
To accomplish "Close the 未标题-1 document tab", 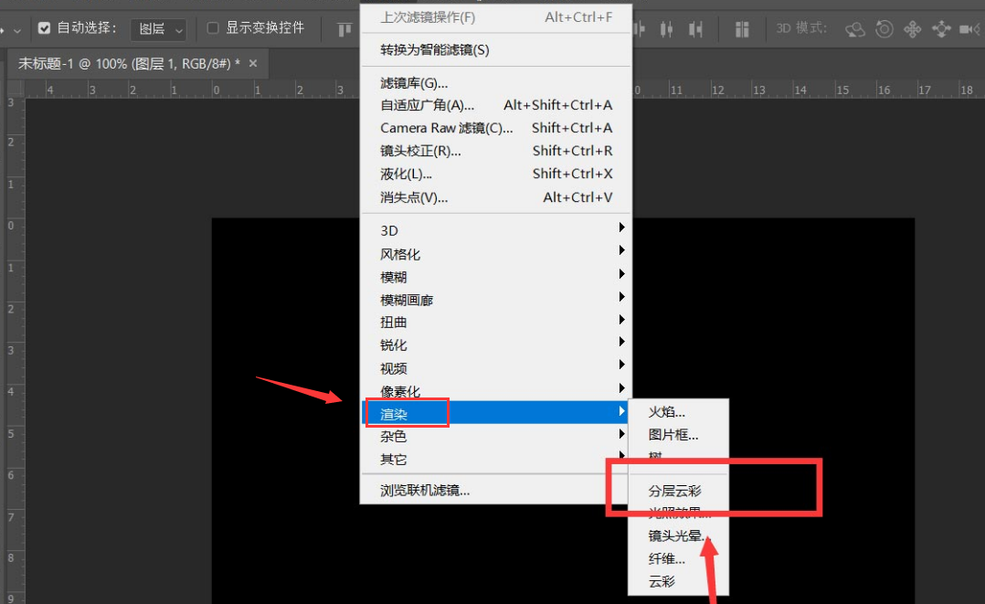I will tap(253, 63).
